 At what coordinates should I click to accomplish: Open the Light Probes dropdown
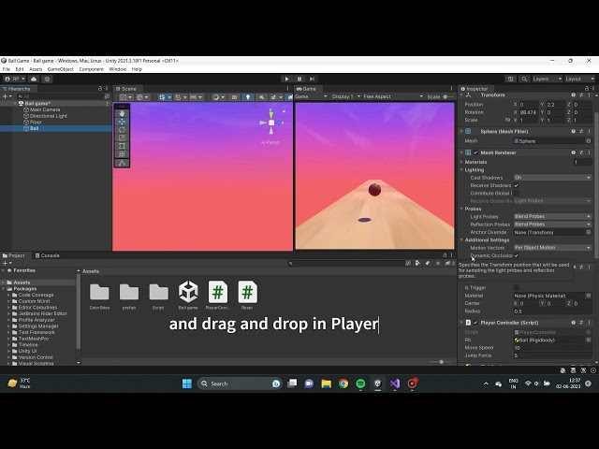(552, 216)
